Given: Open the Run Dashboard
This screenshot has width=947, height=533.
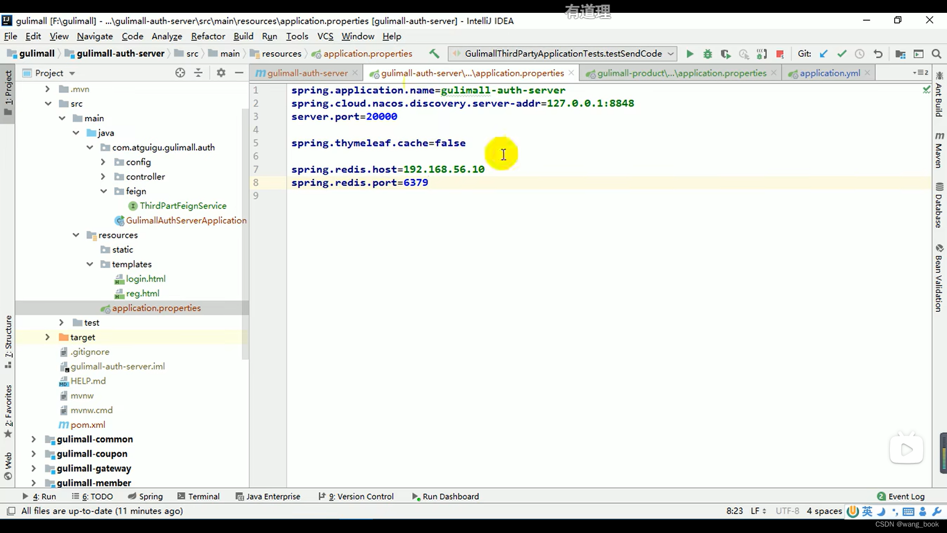Looking at the screenshot, I should [x=445, y=496].
